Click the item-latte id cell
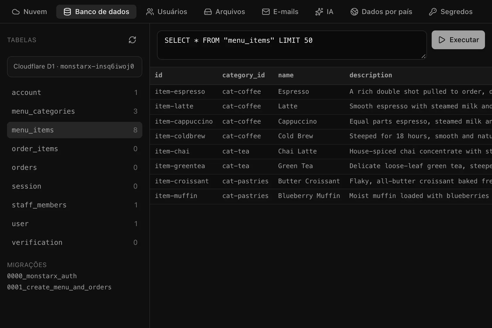Screen dimensions: 492x328 click(174, 106)
